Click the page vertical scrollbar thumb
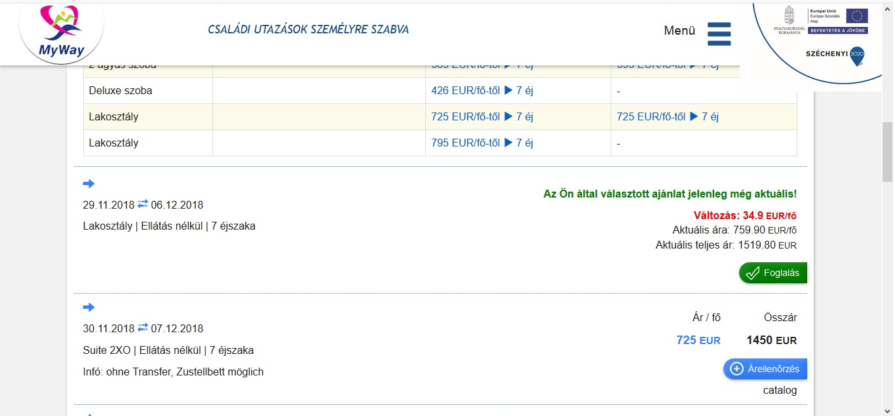 (887, 152)
